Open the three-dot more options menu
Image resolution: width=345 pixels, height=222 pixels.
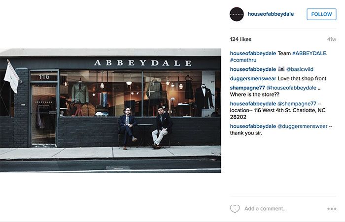pos(332,209)
